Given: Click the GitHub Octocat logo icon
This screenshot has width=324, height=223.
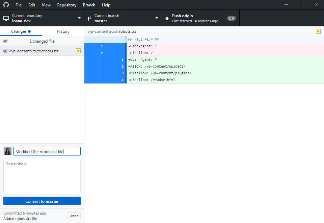Looking at the screenshot, I should tap(6, 4).
